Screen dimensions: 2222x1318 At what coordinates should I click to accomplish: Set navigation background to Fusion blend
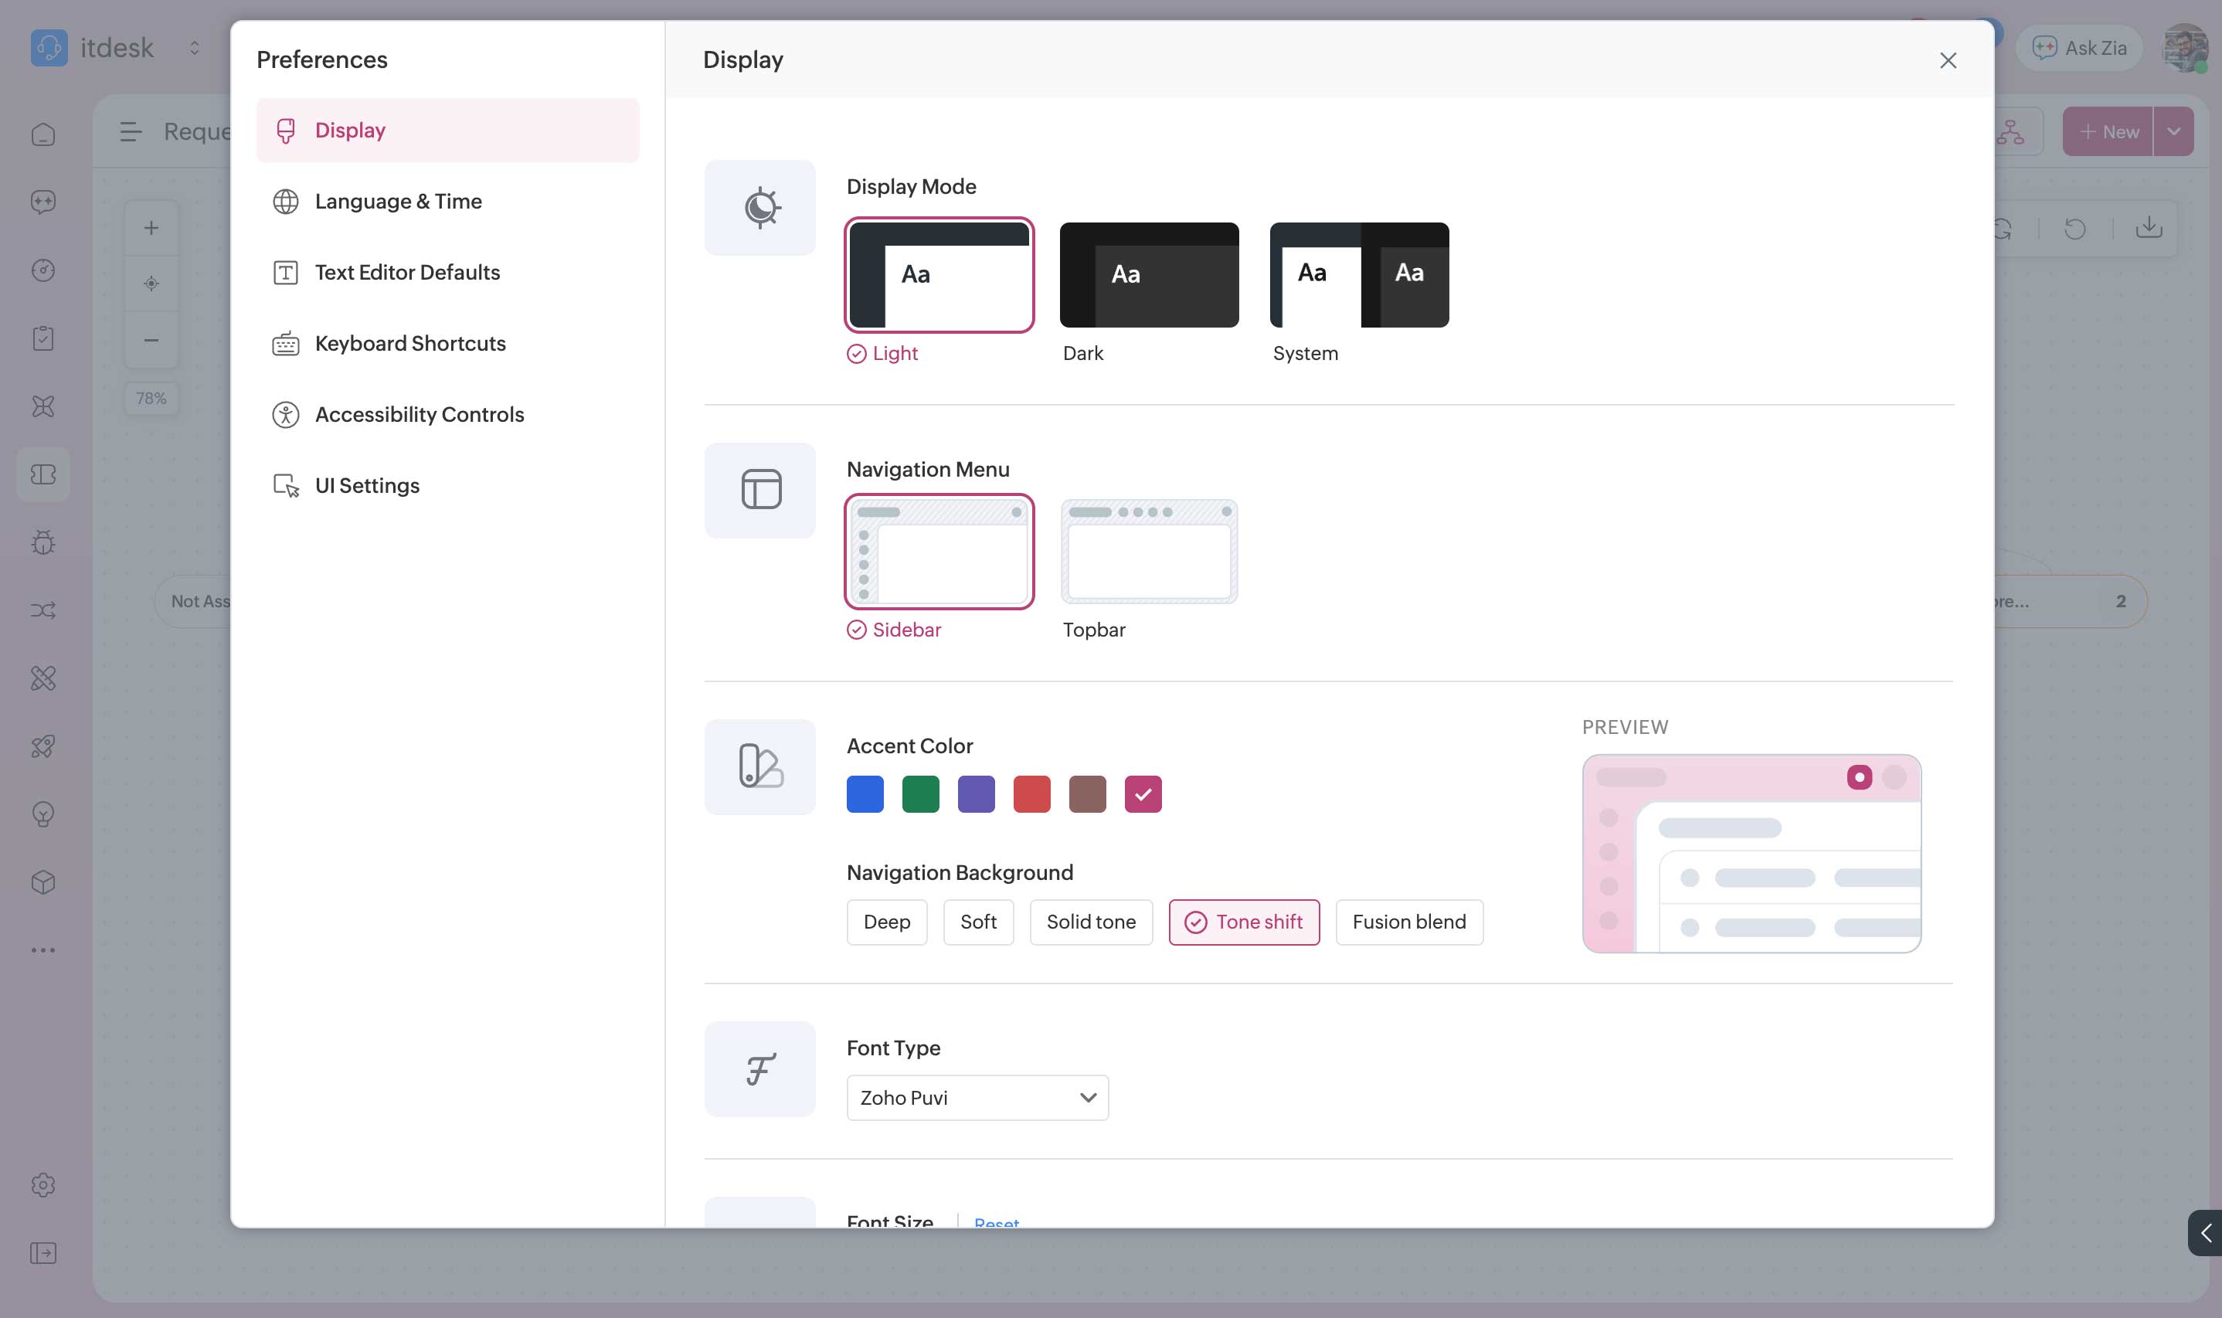1408,922
